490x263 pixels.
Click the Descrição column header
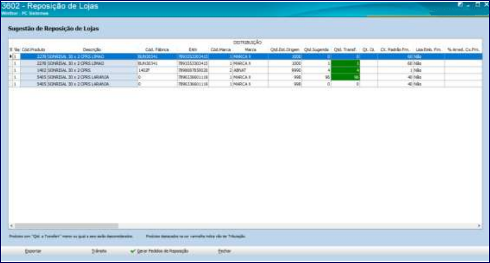point(92,50)
